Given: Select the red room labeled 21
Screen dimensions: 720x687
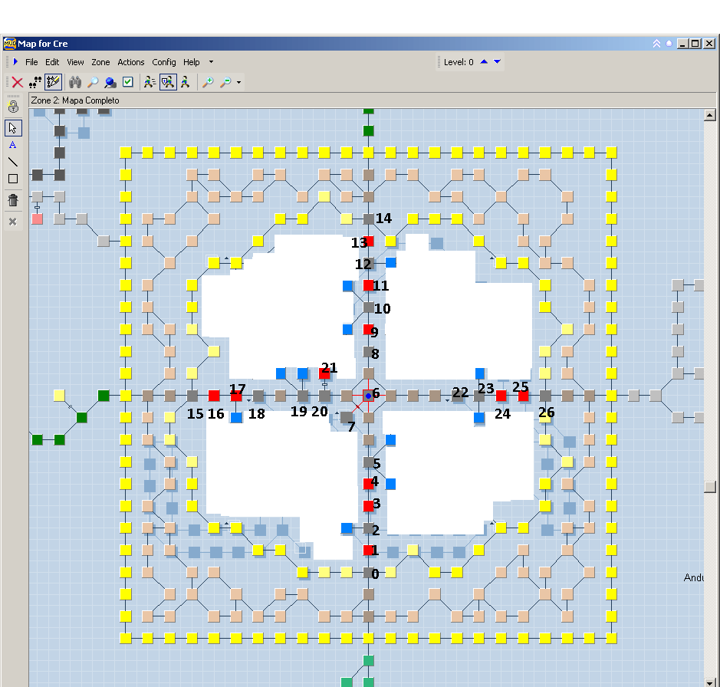Looking at the screenshot, I should (x=324, y=374).
